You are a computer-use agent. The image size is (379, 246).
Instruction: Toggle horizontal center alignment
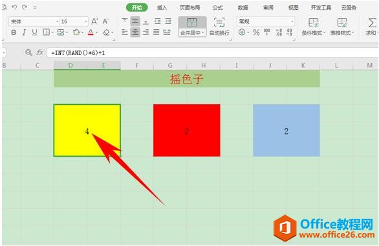tap(135, 32)
